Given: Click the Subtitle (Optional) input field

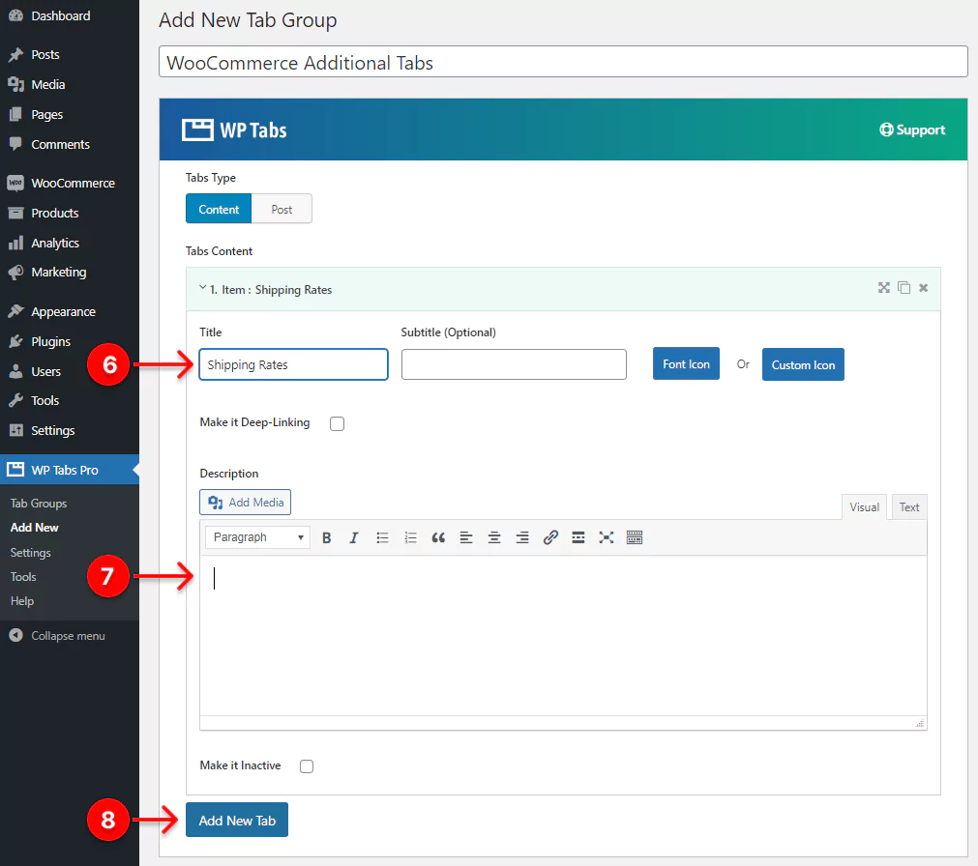Looking at the screenshot, I should (x=514, y=364).
